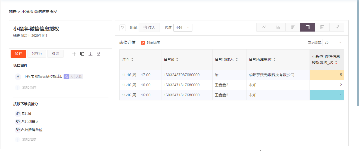Image resolution: width=359 pixels, height=151 pixels.
Task: Open the filter funnel icon
Action: pos(123,28)
